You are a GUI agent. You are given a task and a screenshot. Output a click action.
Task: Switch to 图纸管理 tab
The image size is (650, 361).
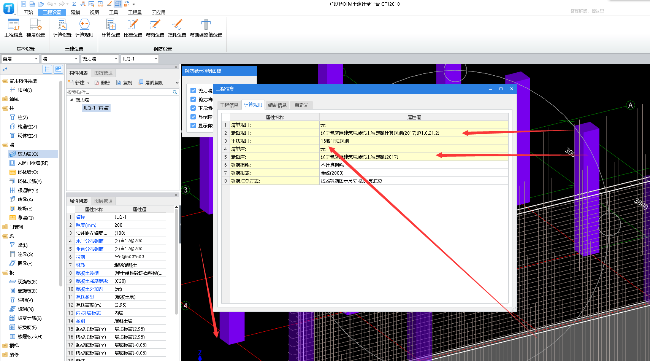click(103, 73)
